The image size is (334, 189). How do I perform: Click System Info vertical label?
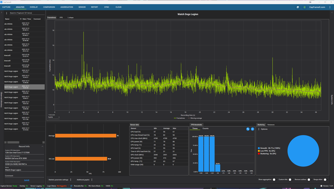[332, 100]
